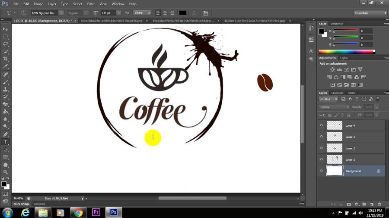The width and height of the screenshot is (389, 218).
Task: Select the Move tool
Action: pos(6,29)
